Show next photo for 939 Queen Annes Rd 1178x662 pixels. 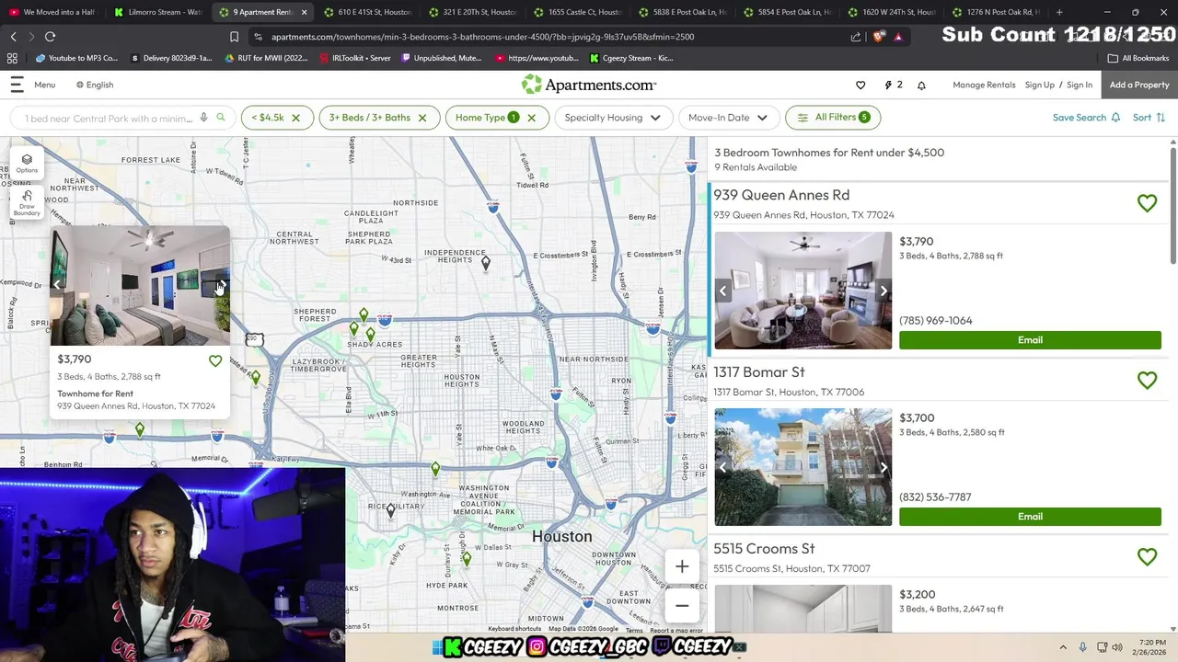coord(883,291)
